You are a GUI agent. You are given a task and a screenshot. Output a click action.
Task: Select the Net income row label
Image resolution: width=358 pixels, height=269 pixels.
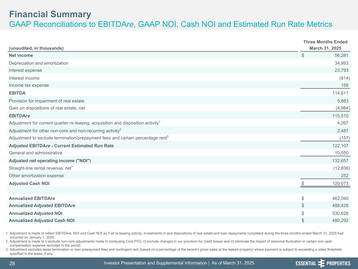pyautogui.click(x=21, y=55)
